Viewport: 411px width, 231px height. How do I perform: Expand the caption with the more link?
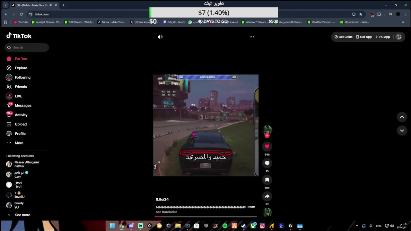click(251, 207)
